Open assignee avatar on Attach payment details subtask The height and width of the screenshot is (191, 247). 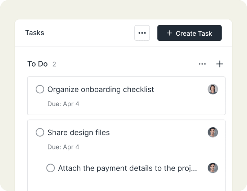213,168
